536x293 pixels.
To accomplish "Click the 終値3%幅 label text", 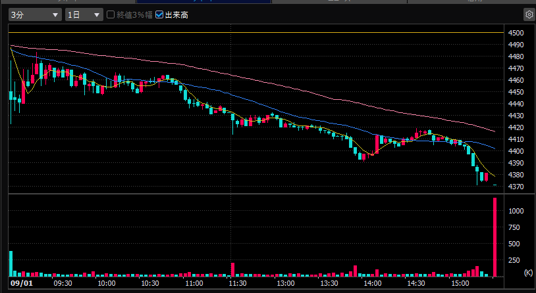I will coord(134,15).
